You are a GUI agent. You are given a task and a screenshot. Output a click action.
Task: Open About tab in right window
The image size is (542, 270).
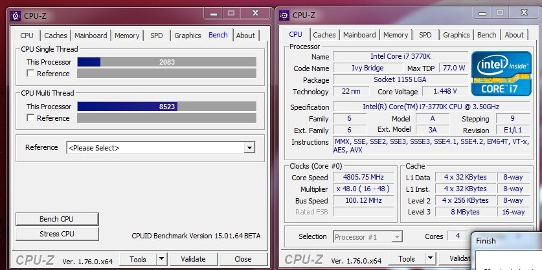coord(514,35)
